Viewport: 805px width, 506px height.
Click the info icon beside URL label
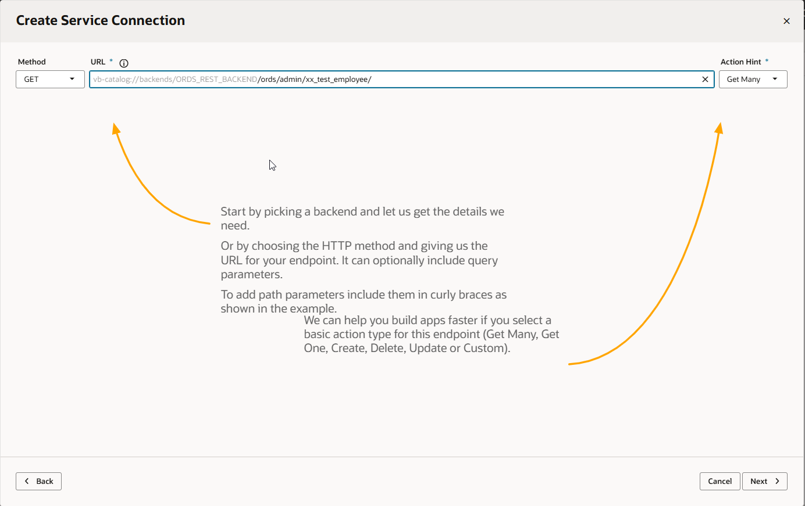[x=124, y=63]
